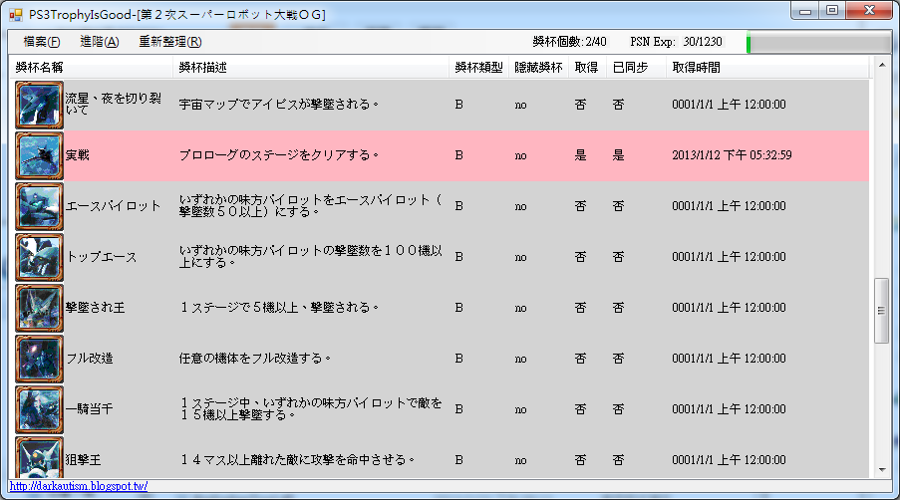Open the 重新整理(R) menu
Viewport: 900px width, 500px height.
(169, 42)
